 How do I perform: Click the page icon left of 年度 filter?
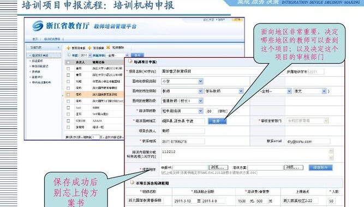point(69,55)
